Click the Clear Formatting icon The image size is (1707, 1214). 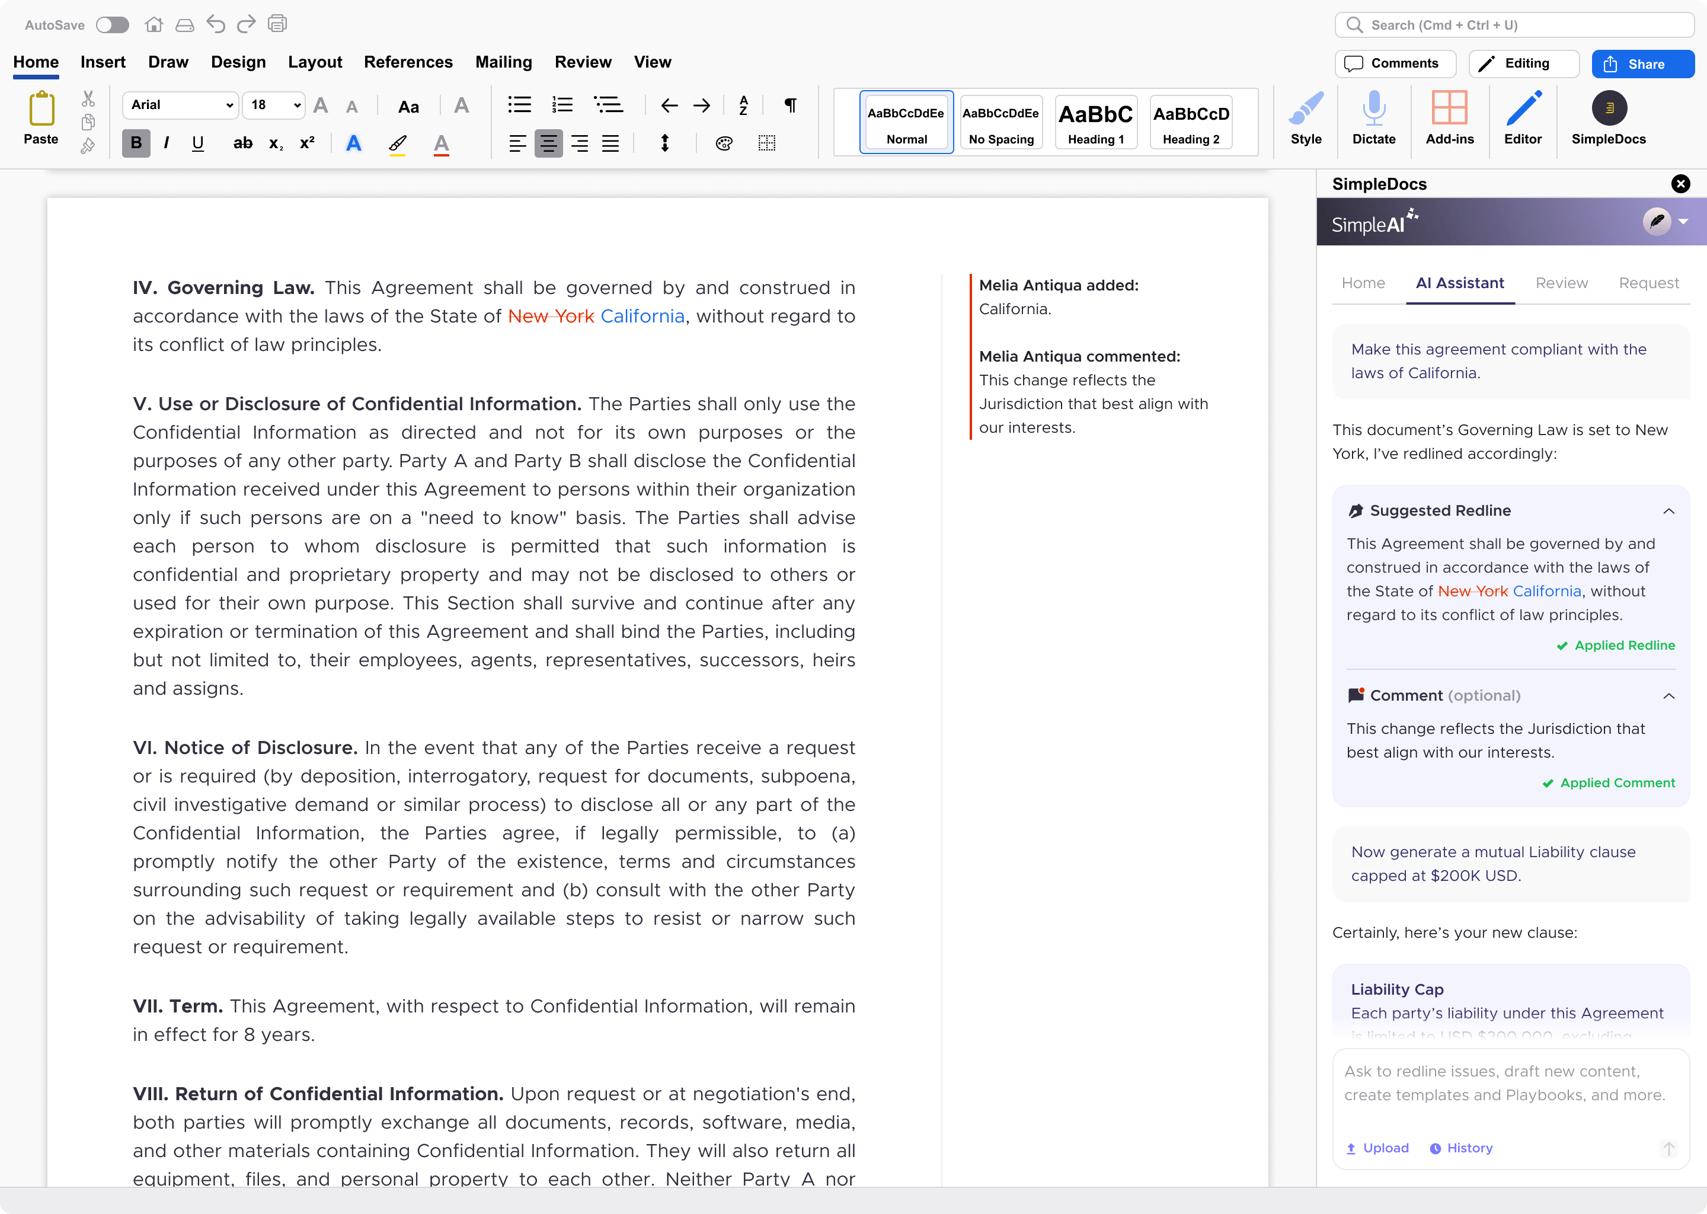pos(461,106)
